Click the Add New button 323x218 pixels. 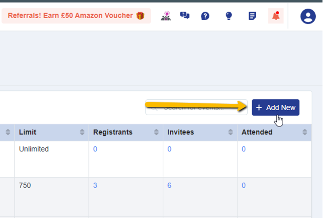point(275,107)
